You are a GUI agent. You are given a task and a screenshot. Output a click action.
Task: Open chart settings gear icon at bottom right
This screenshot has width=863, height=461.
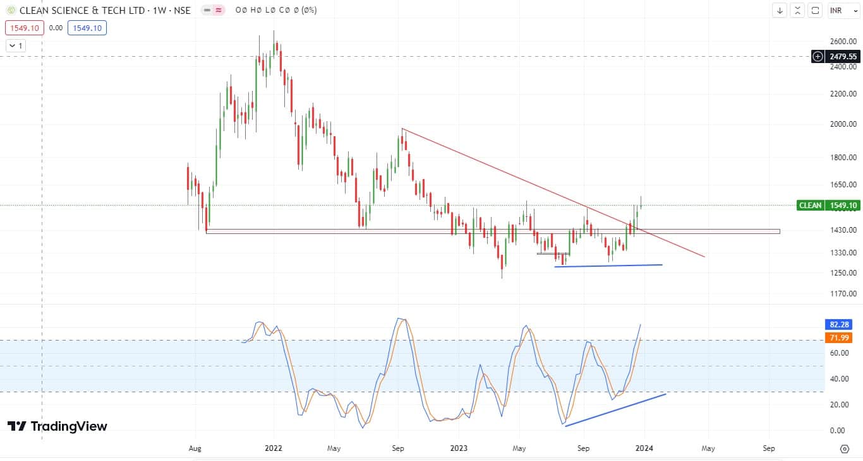click(x=845, y=449)
